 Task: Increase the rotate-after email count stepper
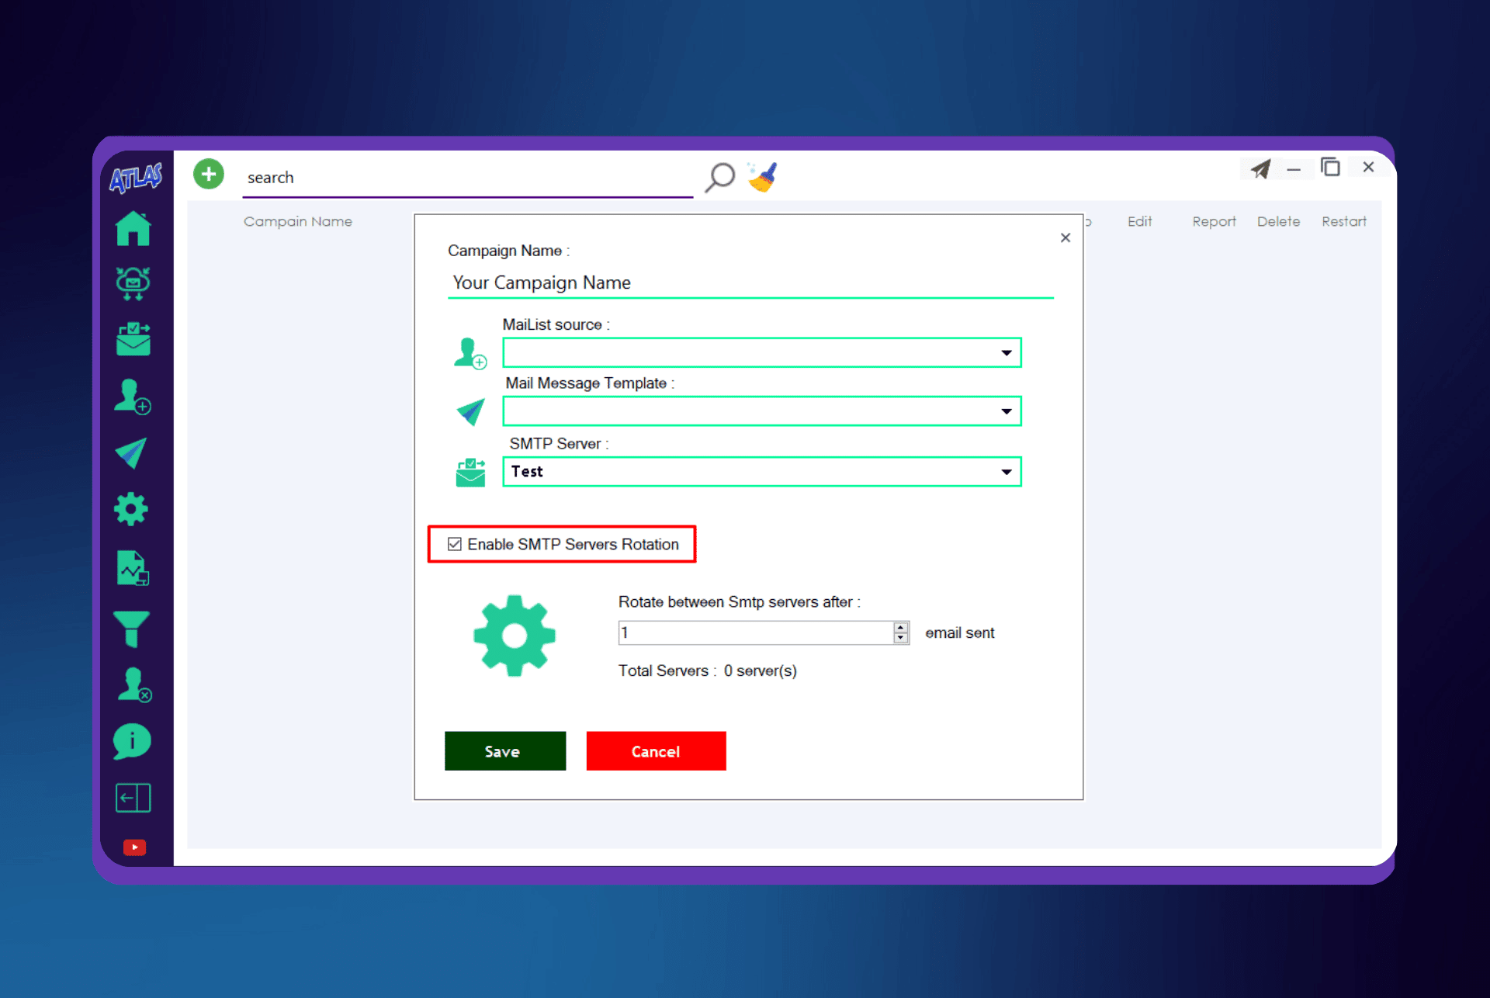900,627
